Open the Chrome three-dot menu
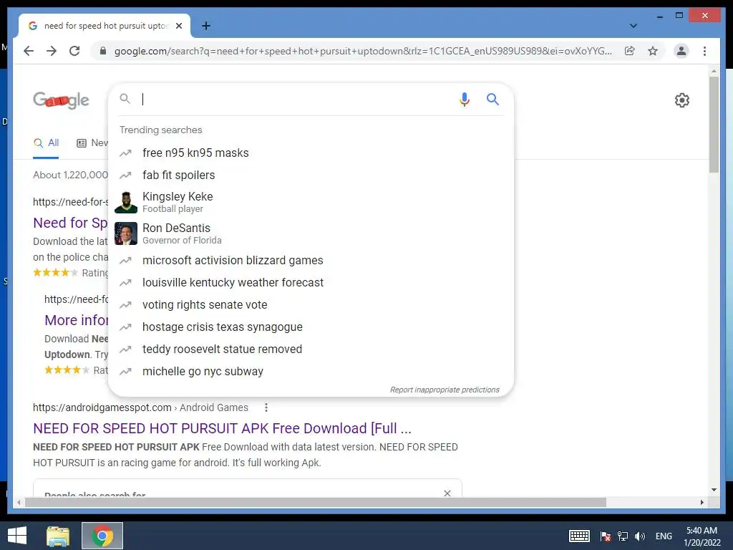Image resolution: width=733 pixels, height=550 pixels. 704,51
